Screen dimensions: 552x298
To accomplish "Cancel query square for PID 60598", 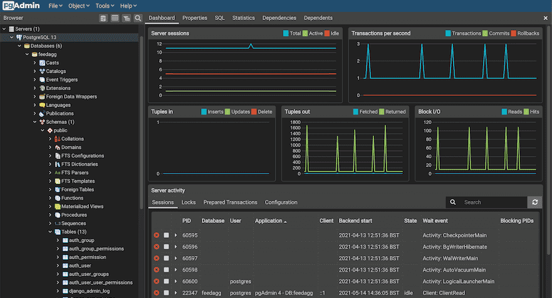I will (x=166, y=270).
